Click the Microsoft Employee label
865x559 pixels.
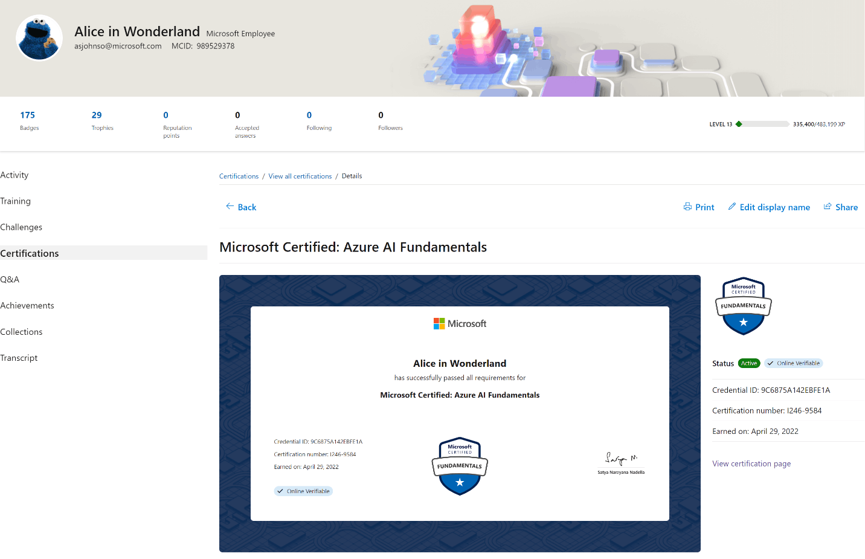click(x=240, y=34)
